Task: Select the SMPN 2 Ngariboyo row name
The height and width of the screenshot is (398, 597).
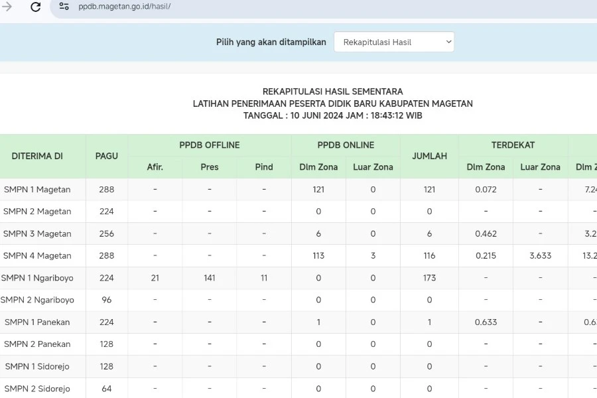Action: [37, 300]
